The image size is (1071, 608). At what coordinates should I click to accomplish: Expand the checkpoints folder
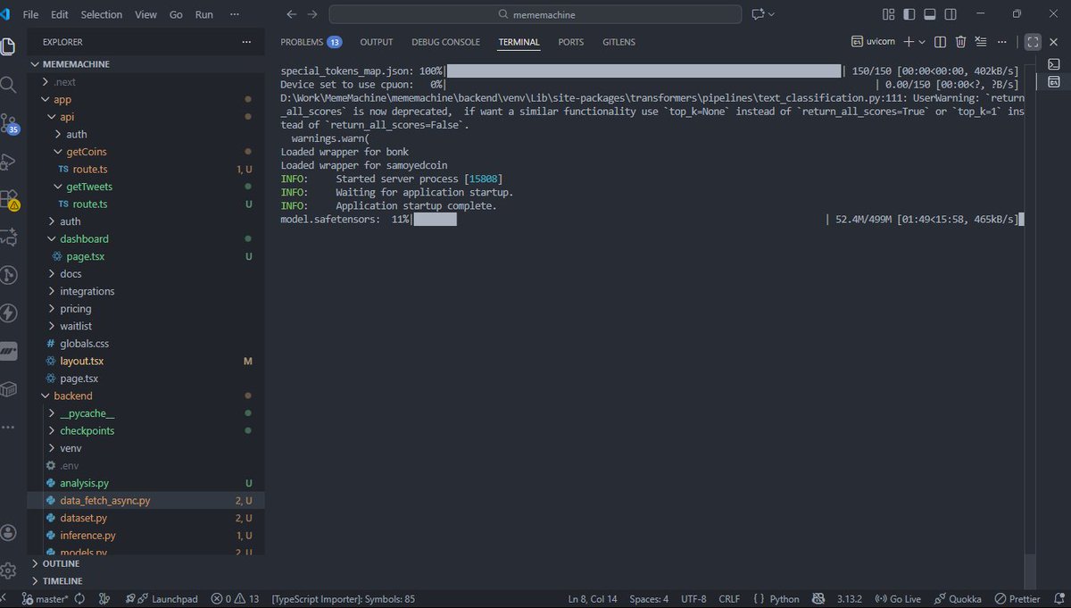coord(147,430)
